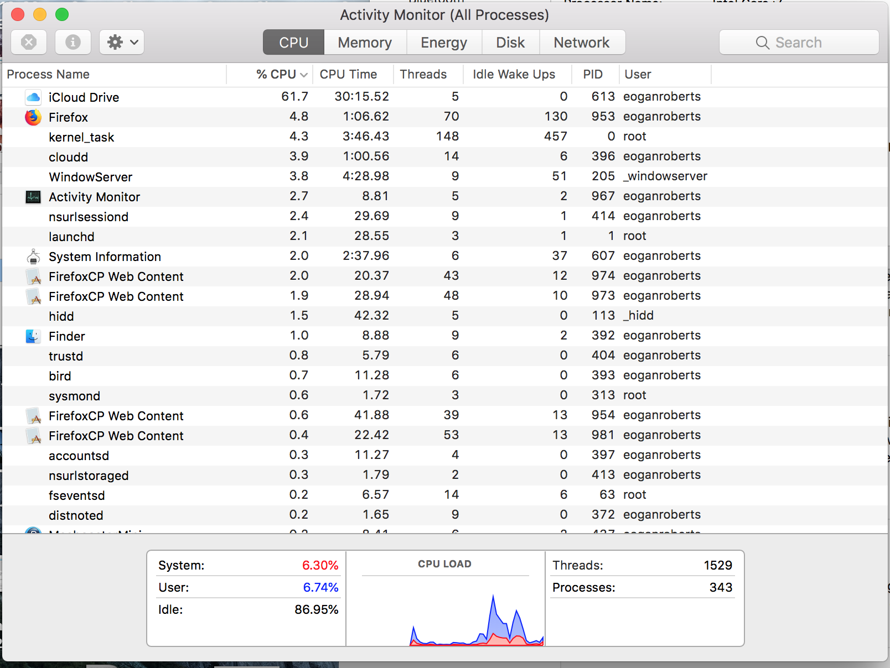Sort by the CPU Time column
The height and width of the screenshot is (668, 890).
pyautogui.click(x=353, y=74)
